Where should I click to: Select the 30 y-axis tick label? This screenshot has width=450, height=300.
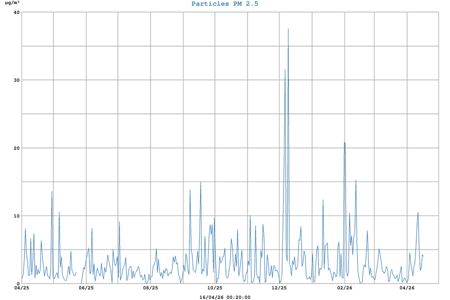pyautogui.click(x=16, y=80)
